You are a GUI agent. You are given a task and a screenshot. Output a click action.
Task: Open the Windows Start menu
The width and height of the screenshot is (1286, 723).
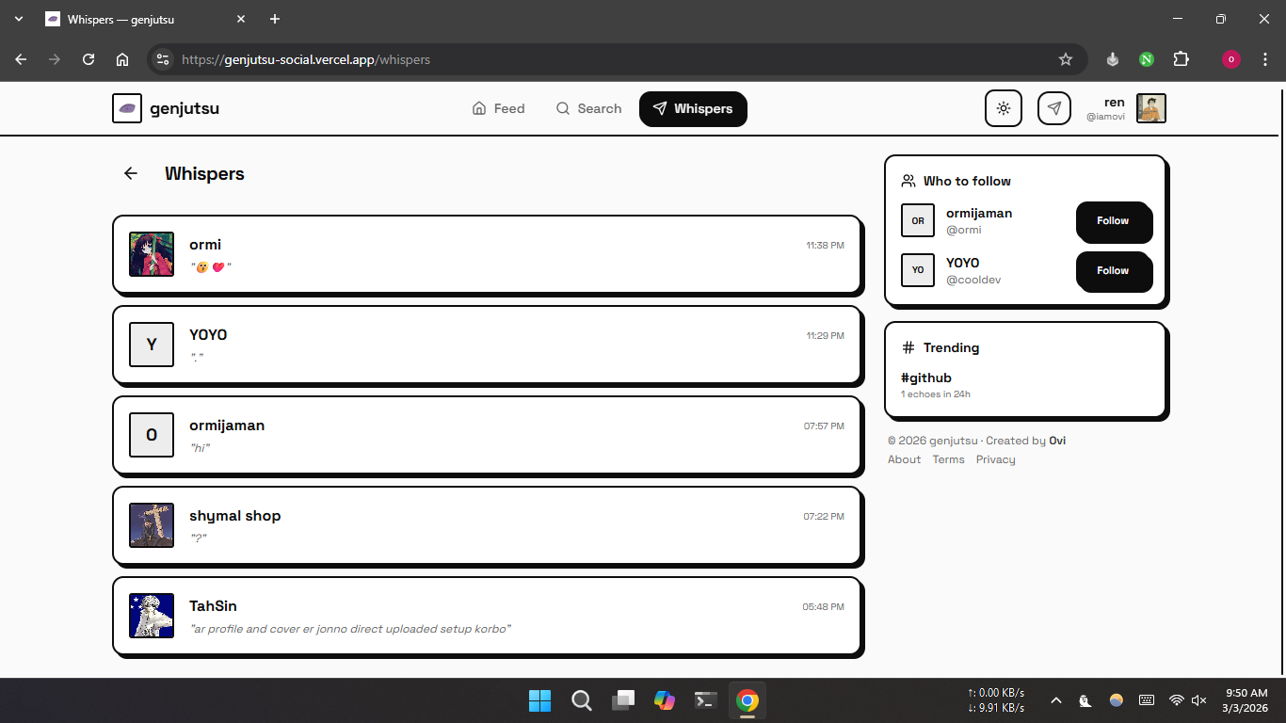tap(539, 700)
